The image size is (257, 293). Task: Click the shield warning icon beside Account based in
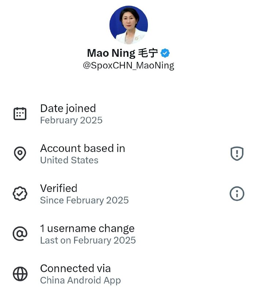(x=236, y=154)
